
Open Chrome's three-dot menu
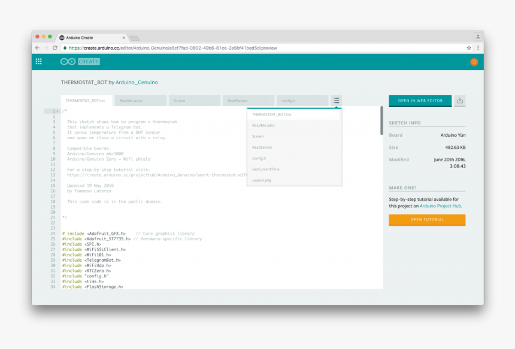click(x=477, y=48)
